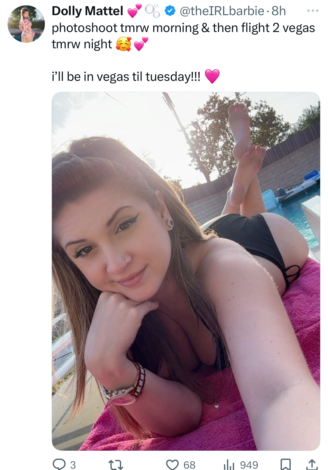Viewport: 328px width, 470px height.
Task: Click the like count 68
Action: (190, 465)
